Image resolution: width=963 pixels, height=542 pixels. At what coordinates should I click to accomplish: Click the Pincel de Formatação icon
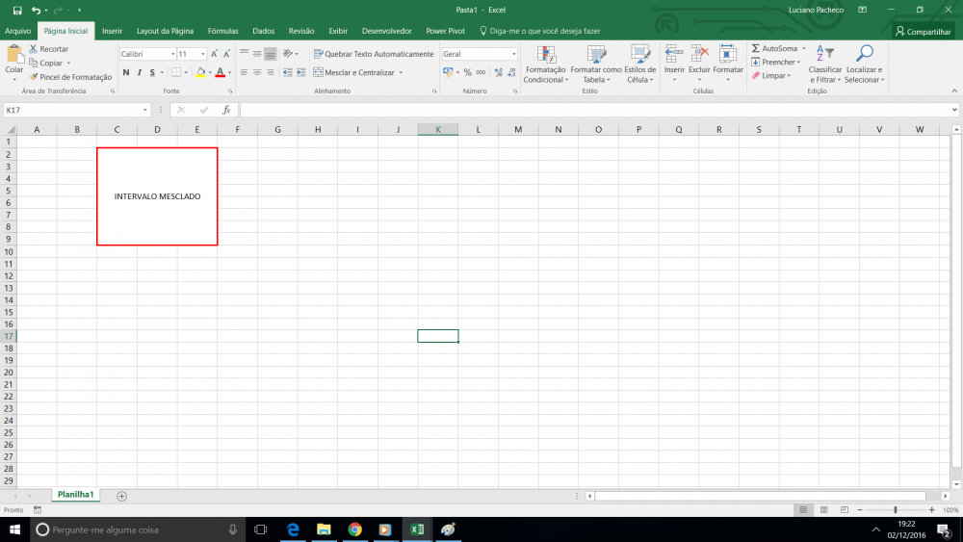click(x=34, y=77)
